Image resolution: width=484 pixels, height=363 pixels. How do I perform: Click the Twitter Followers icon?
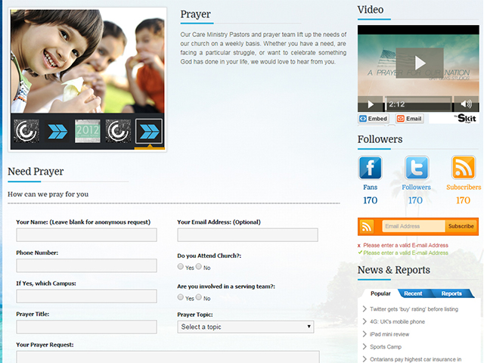click(417, 168)
